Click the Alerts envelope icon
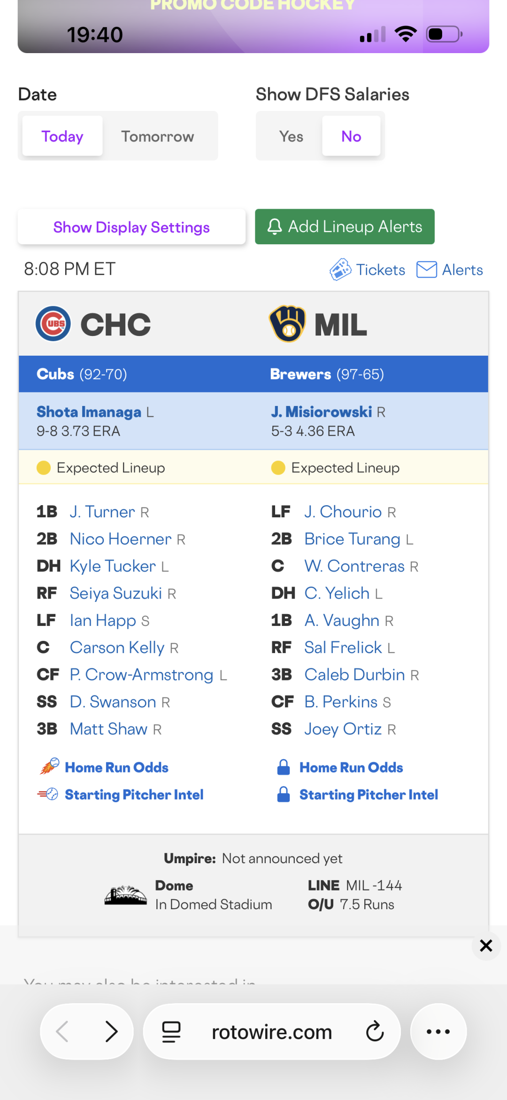Image resolution: width=507 pixels, height=1100 pixels. (x=427, y=270)
